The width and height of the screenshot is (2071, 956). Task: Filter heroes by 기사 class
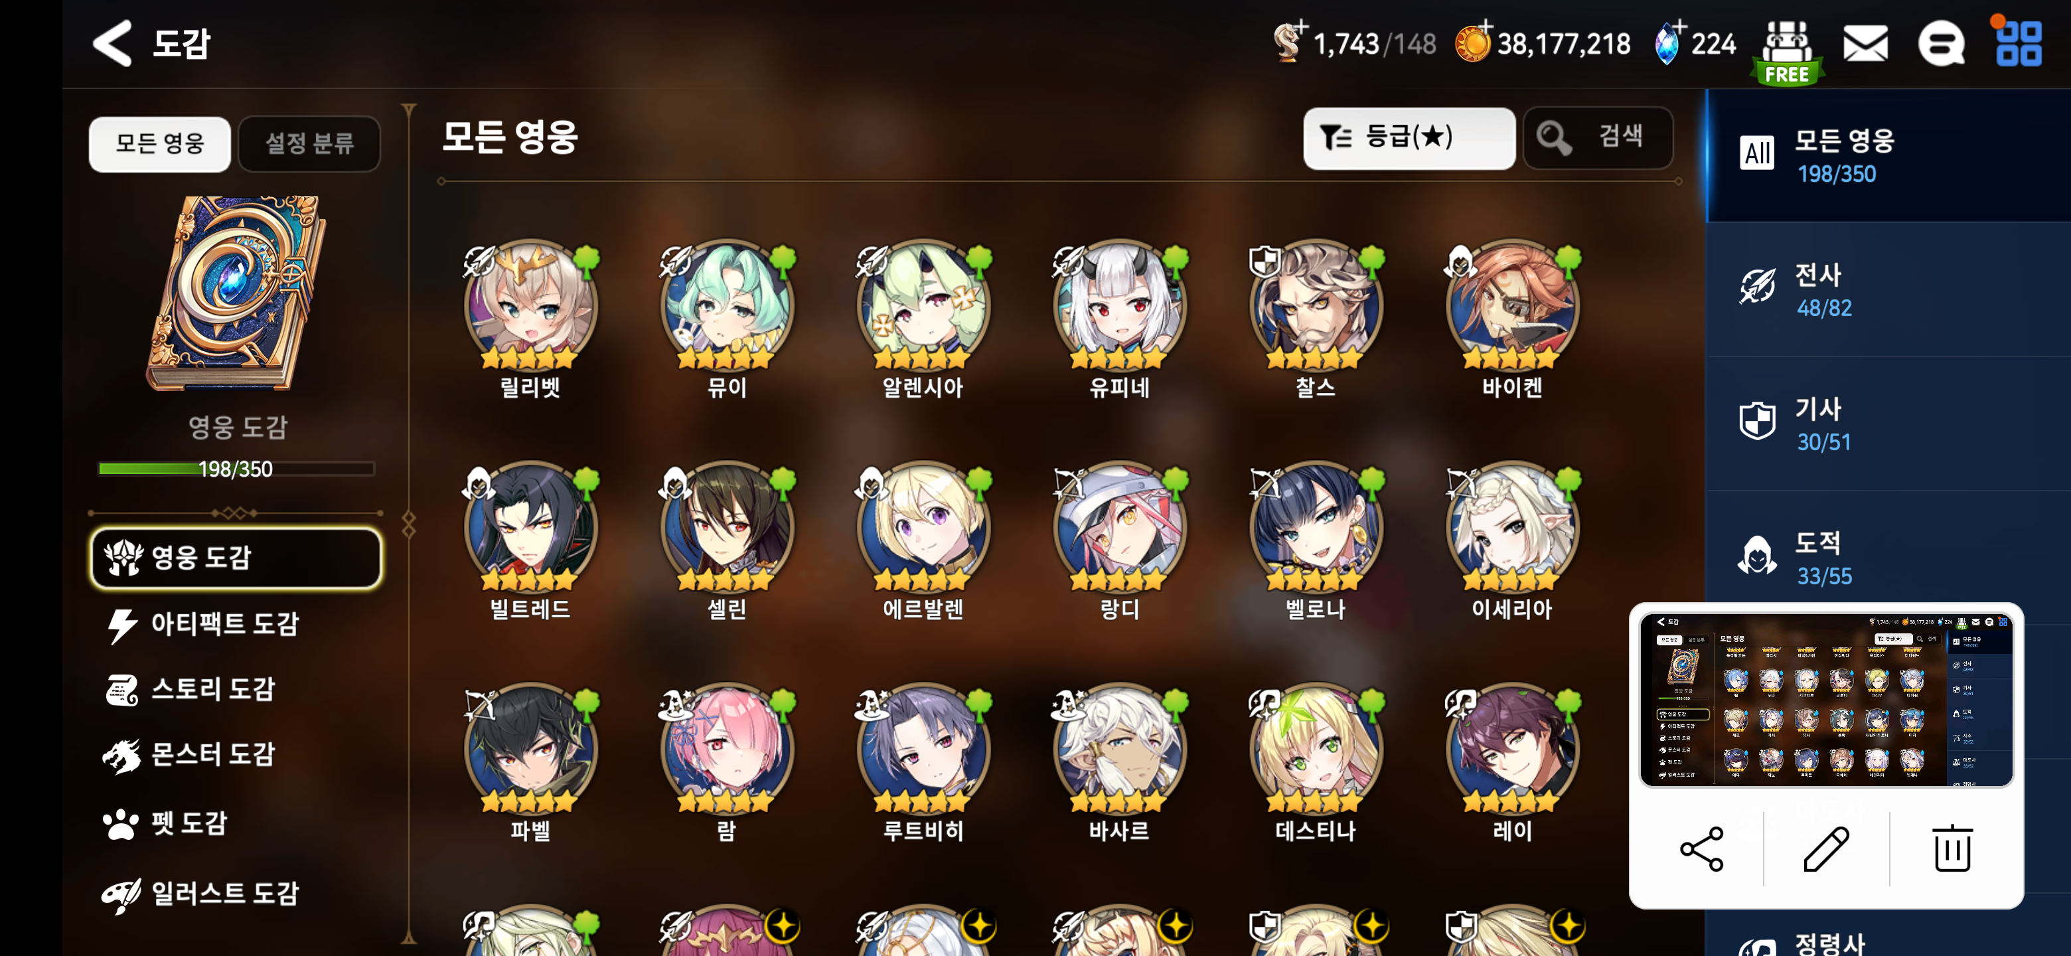[1888, 424]
